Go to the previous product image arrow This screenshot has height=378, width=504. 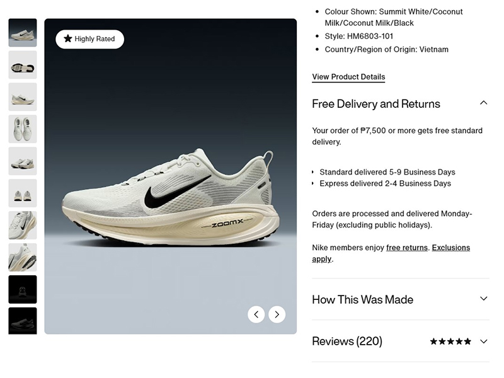pyautogui.click(x=256, y=314)
